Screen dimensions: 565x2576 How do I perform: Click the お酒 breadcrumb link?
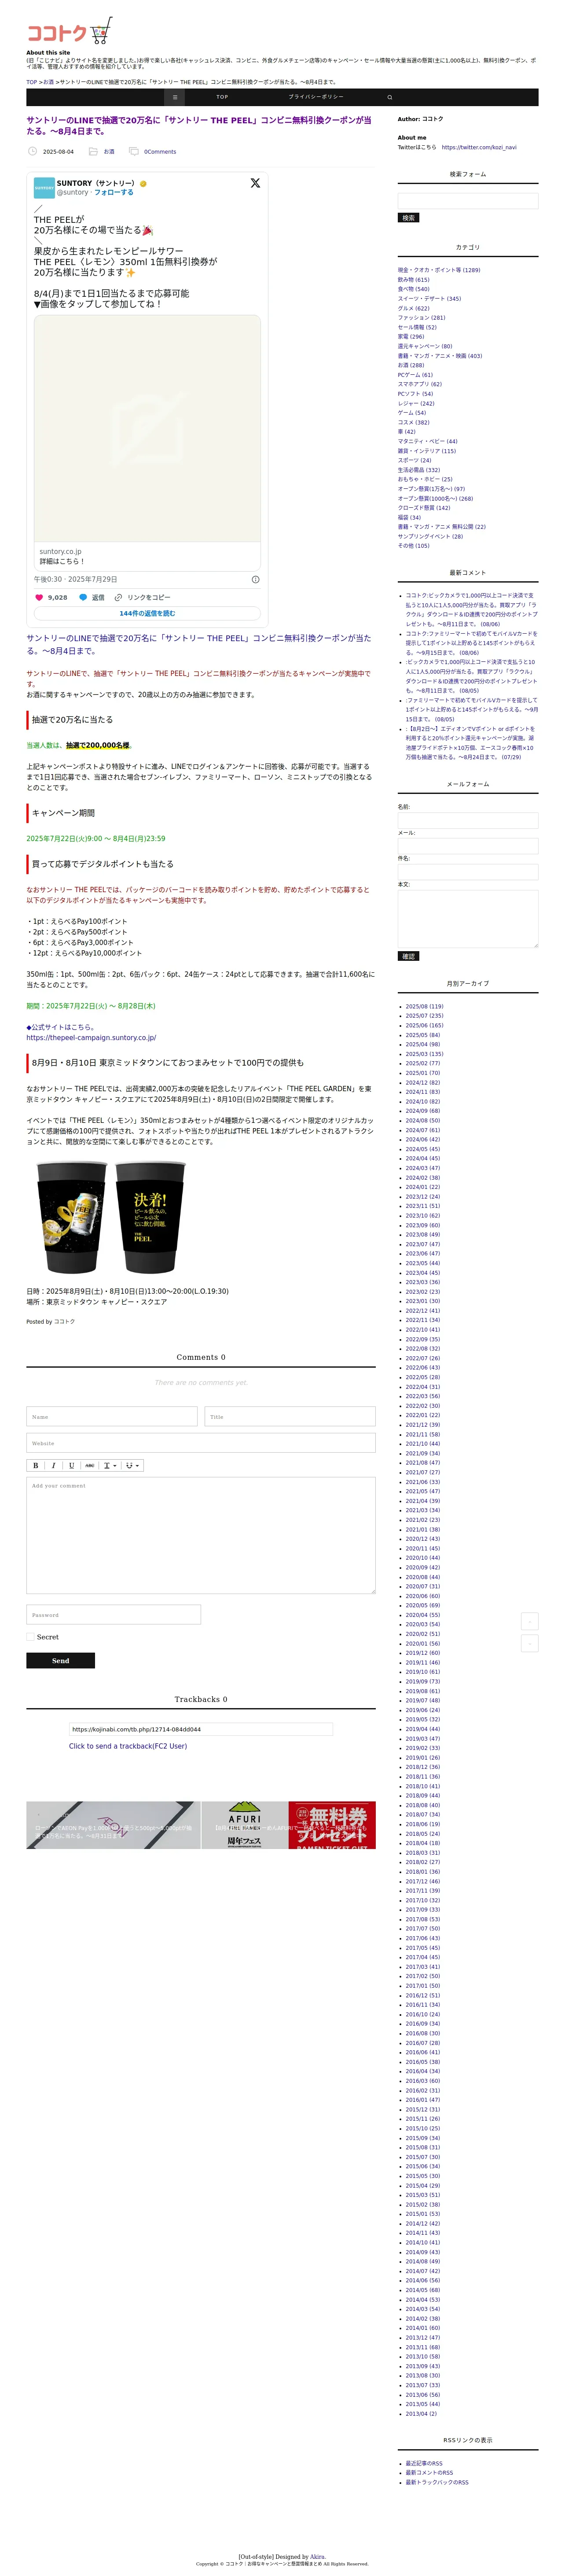(48, 82)
